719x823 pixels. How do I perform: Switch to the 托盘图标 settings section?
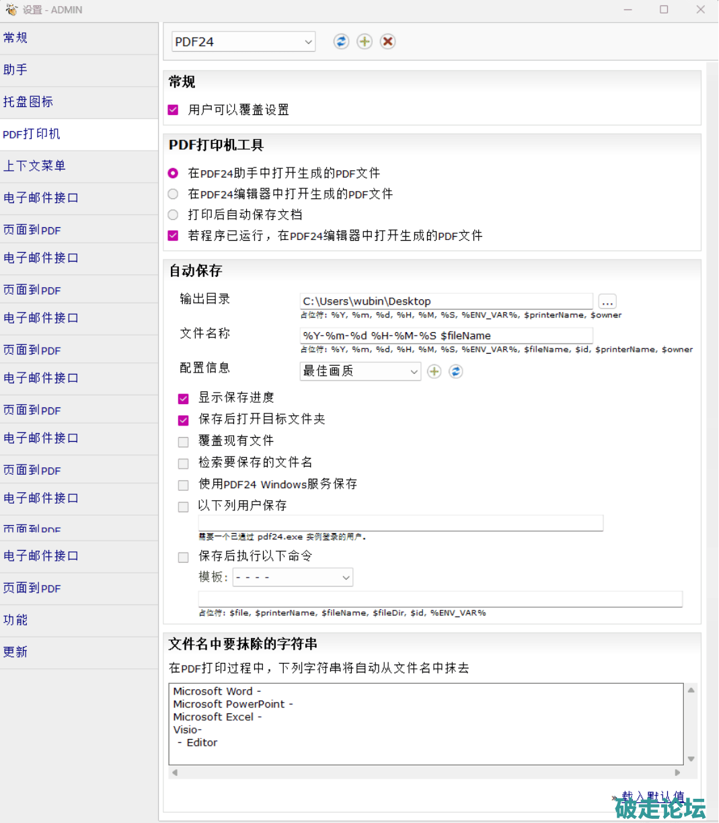(28, 102)
